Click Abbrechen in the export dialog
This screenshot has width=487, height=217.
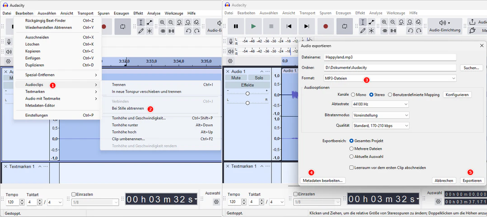[444, 180]
